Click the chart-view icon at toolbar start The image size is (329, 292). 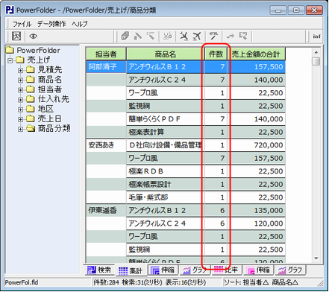16,36
